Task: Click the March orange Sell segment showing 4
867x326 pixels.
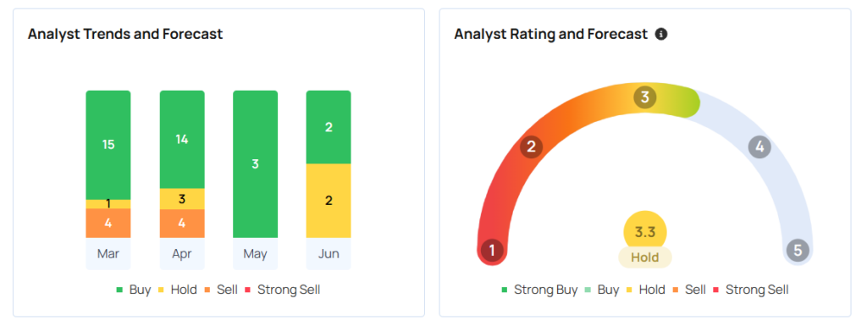Action: [x=108, y=224]
